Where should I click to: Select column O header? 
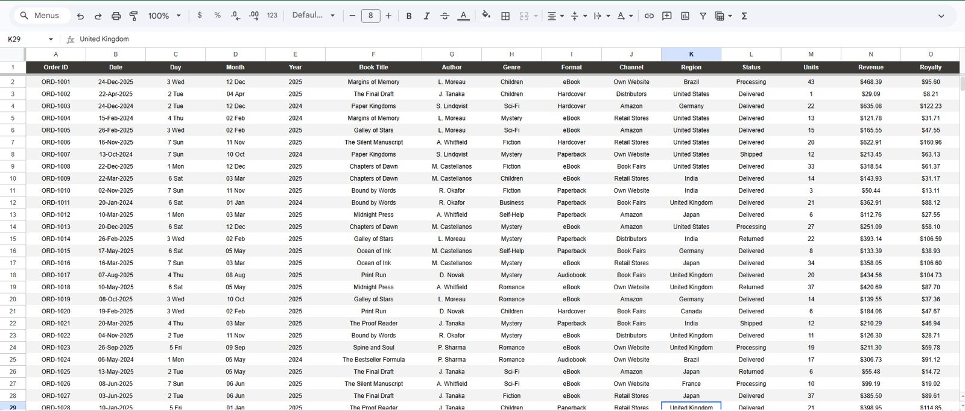931,54
